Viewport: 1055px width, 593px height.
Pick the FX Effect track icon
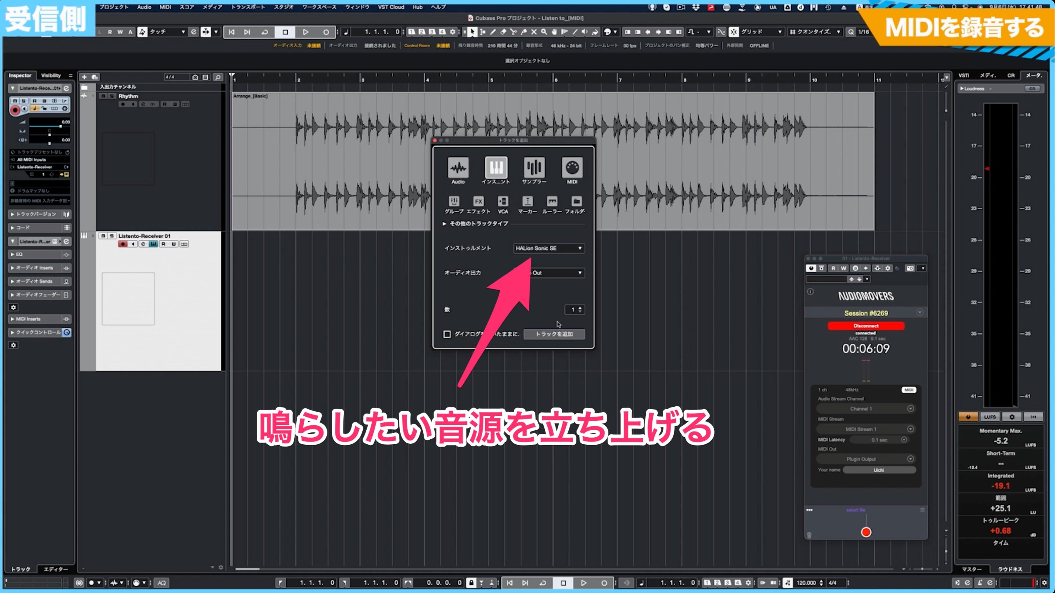[478, 201]
